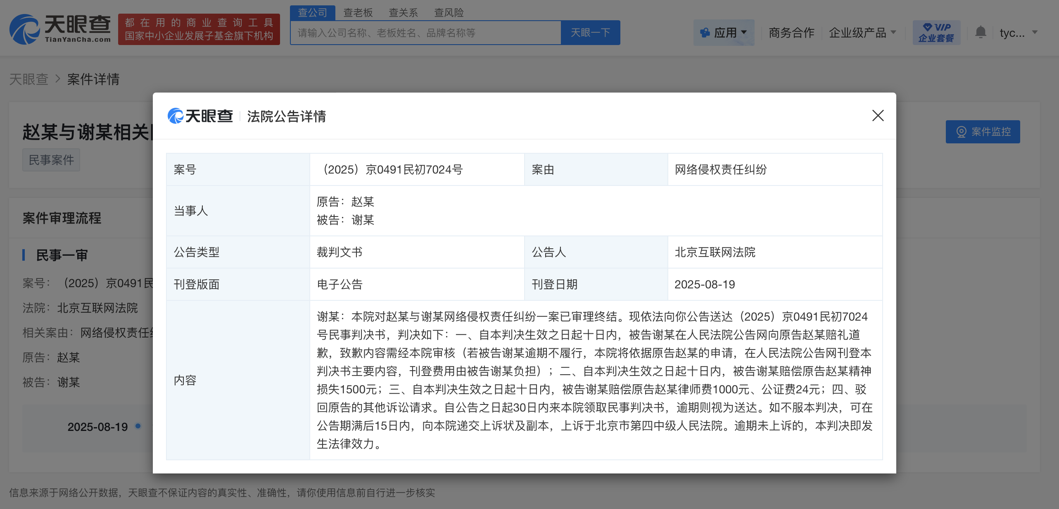Switch to the 查公司 search tab
Screen dimensions: 1059x509
[x=312, y=13]
